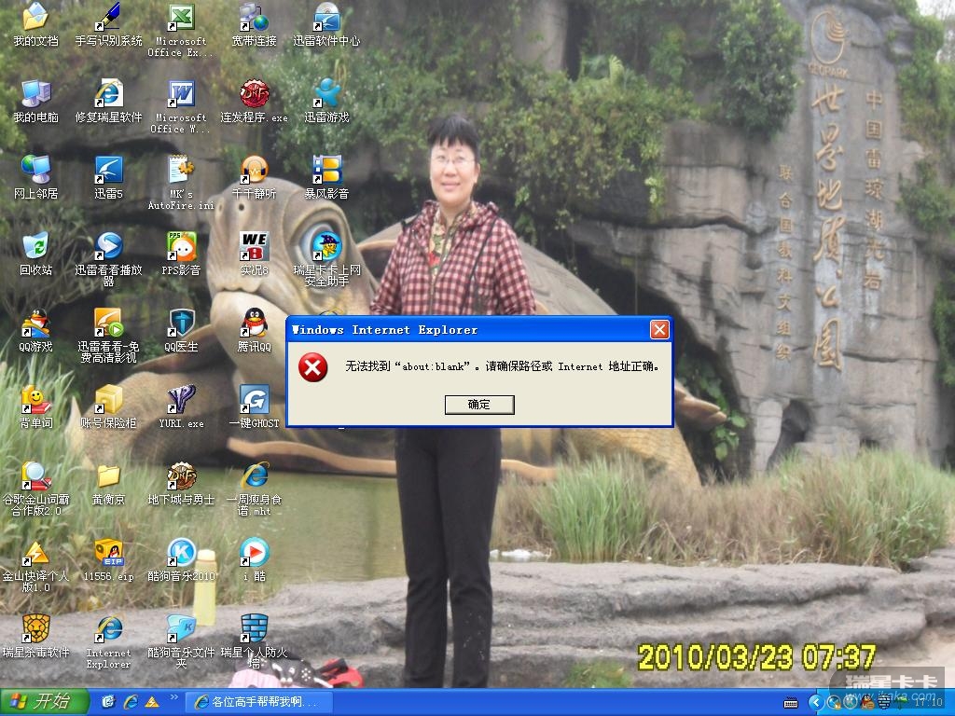Launch 腾讯QQ shortcut
Viewport: 955px width, 716px height.
[254, 331]
